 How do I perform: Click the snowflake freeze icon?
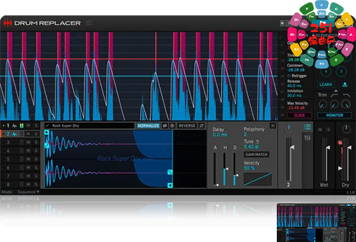pos(172,125)
